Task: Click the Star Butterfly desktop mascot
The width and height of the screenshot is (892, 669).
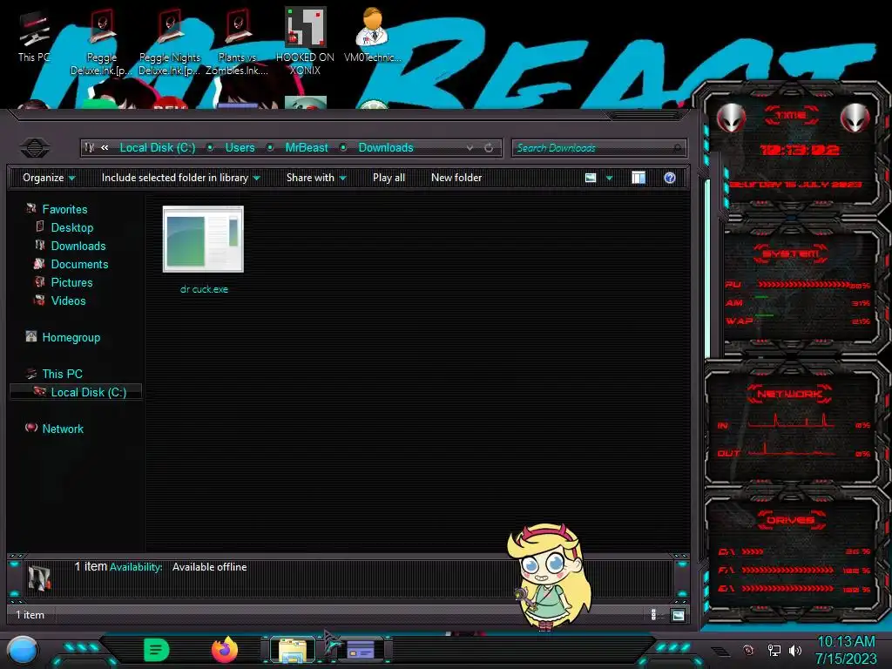Action: pos(549,577)
